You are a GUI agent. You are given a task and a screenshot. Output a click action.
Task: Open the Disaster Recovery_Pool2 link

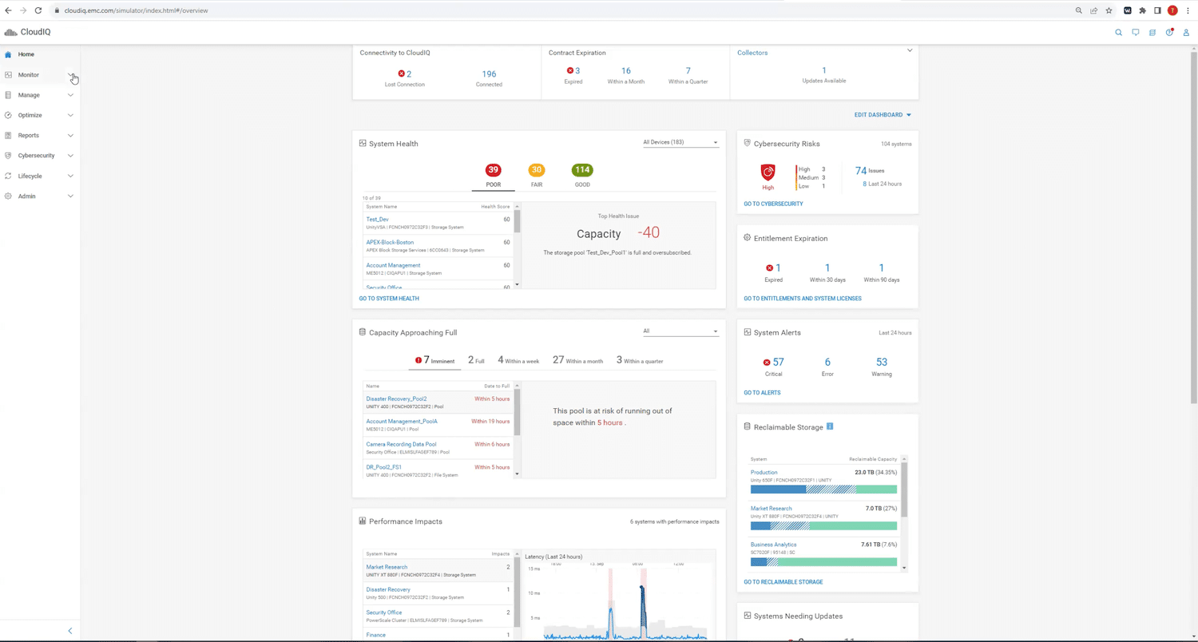(396, 398)
